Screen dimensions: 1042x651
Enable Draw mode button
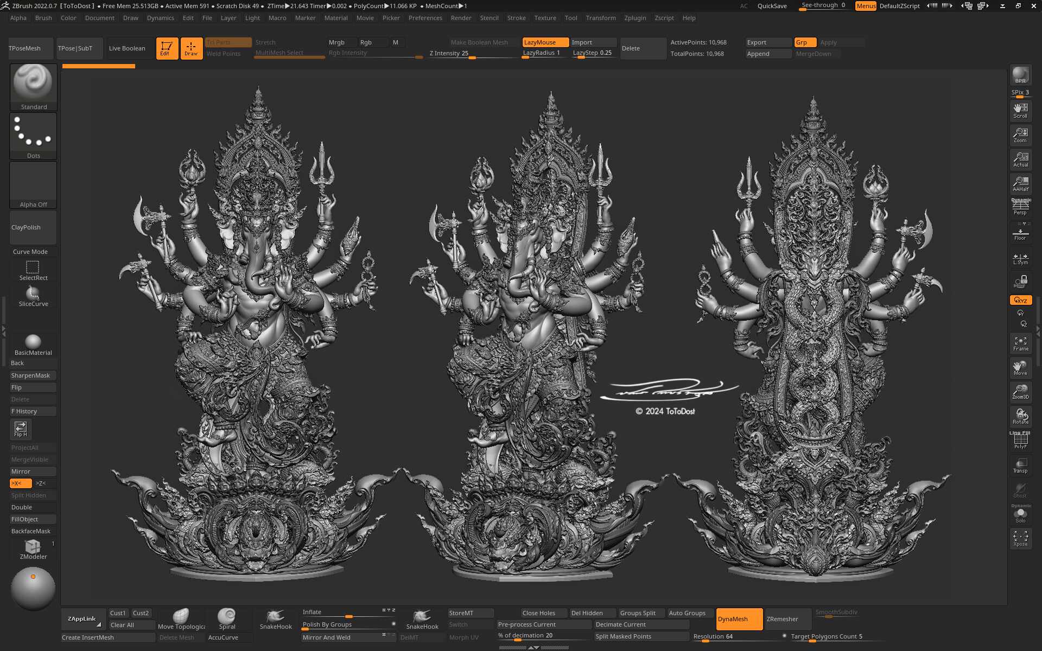[x=191, y=48]
